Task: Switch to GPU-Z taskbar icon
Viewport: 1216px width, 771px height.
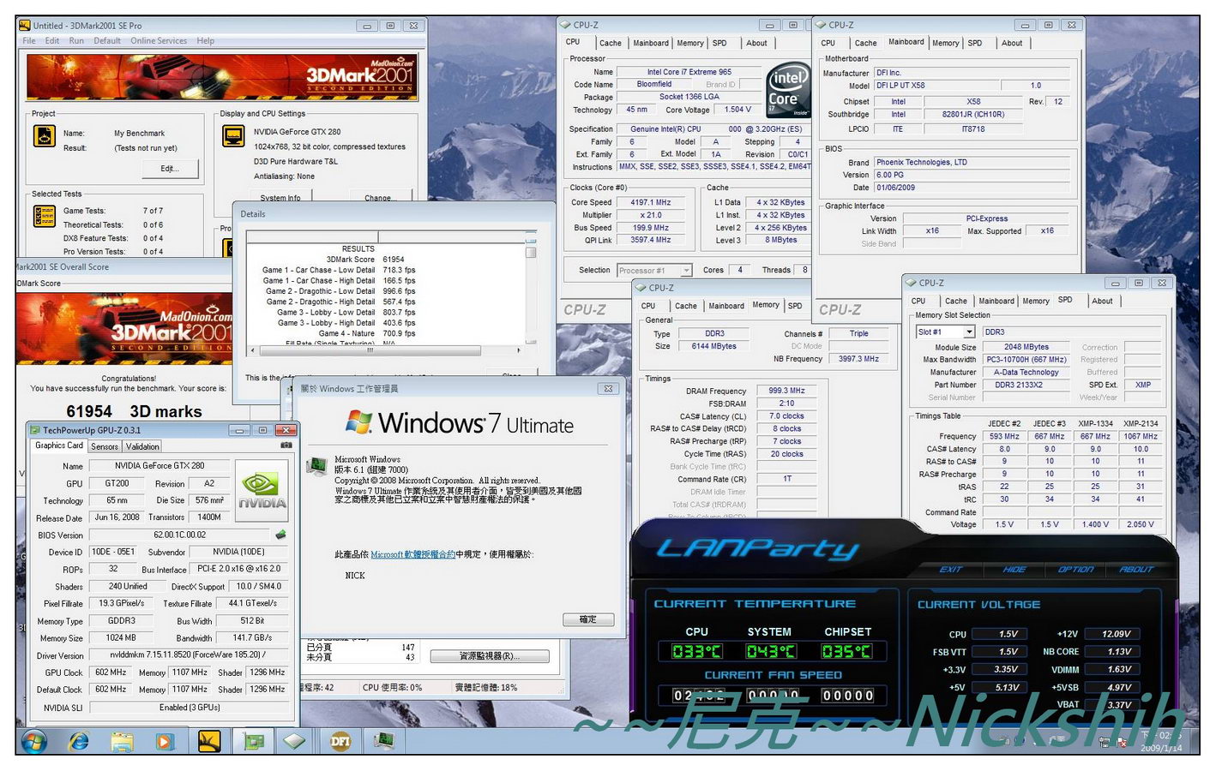Action: pos(254,741)
